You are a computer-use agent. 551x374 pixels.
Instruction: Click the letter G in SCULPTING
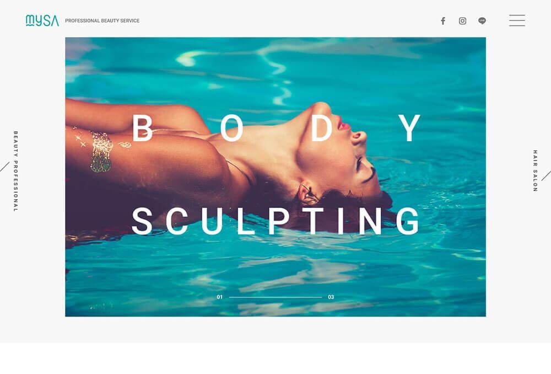(x=408, y=221)
